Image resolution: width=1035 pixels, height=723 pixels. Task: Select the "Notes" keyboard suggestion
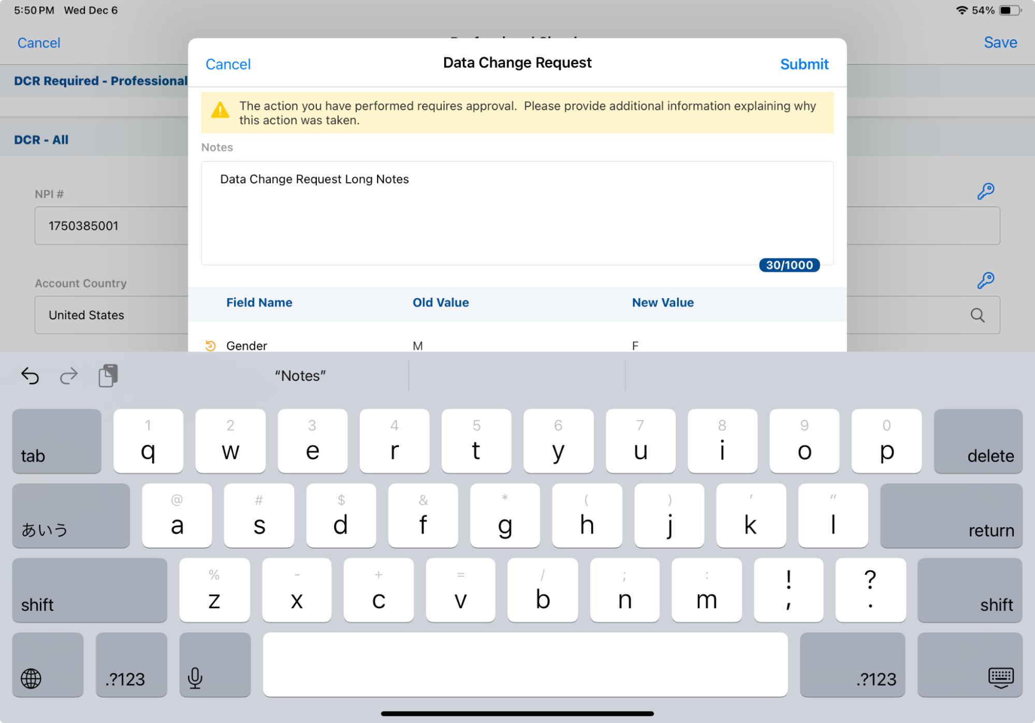tap(300, 376)
